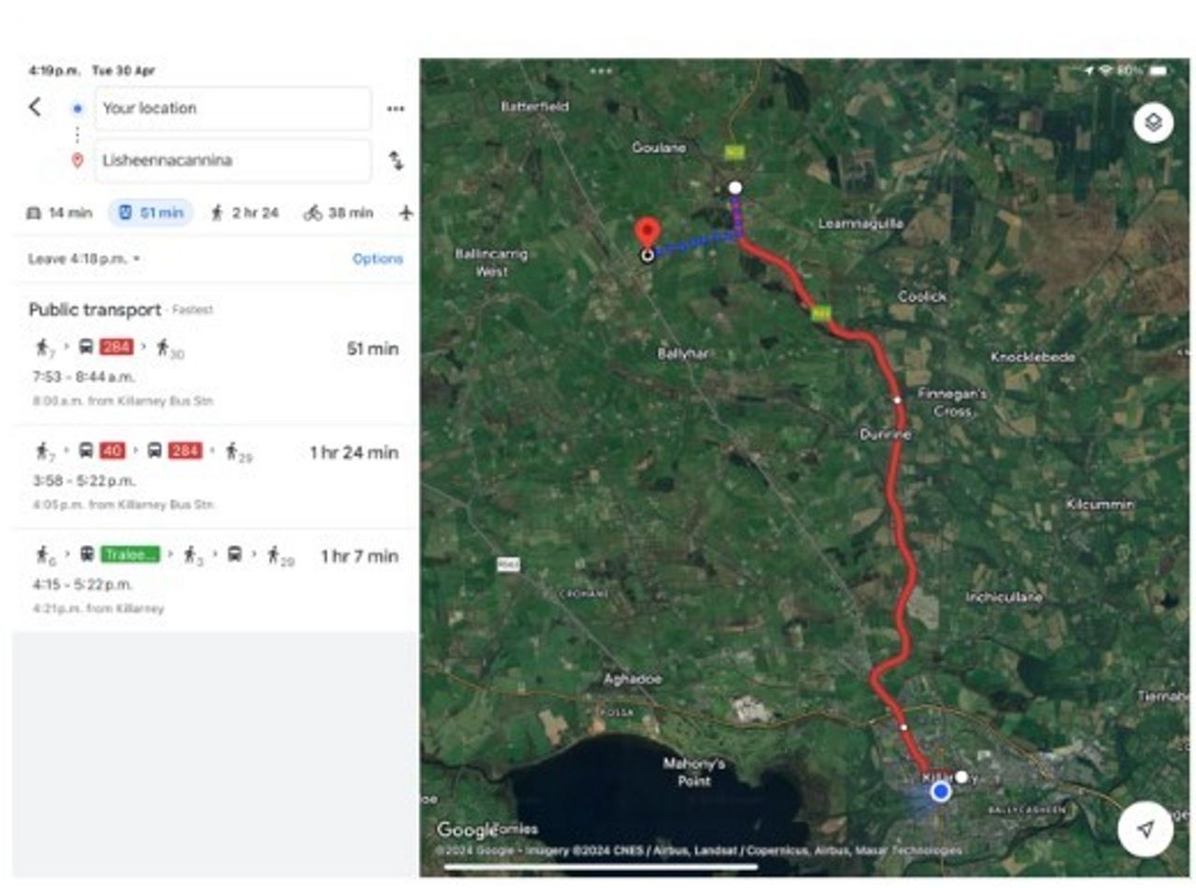Select the flight travel mode icon
The image size is (1196, 888).
coord(406,213)
